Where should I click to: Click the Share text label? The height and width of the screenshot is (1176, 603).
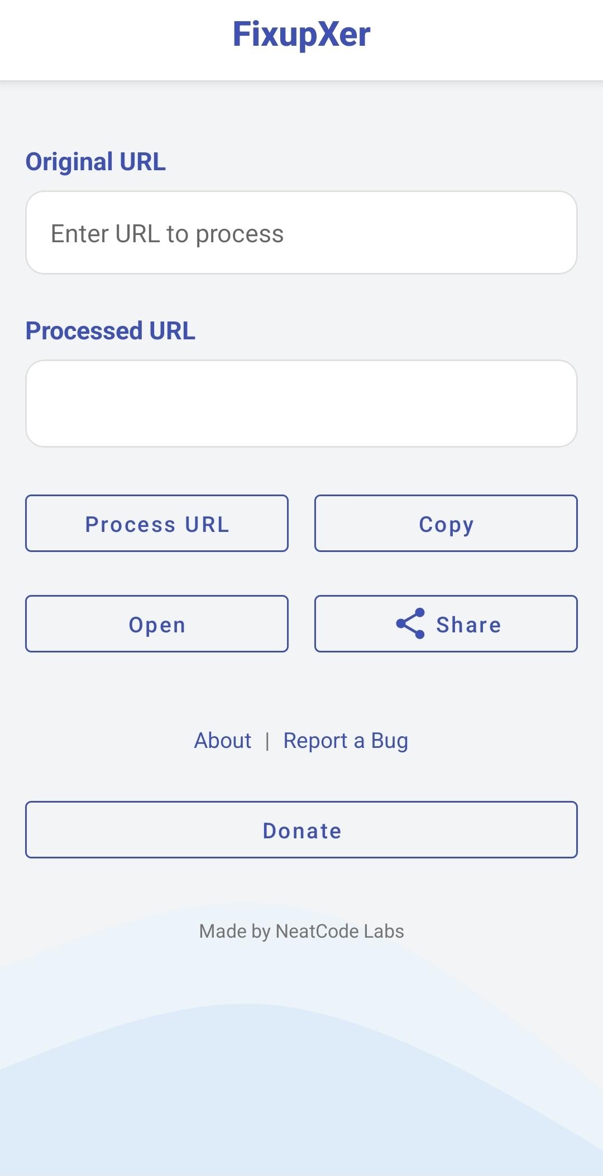pyautogui.click(x=468, y=625)
